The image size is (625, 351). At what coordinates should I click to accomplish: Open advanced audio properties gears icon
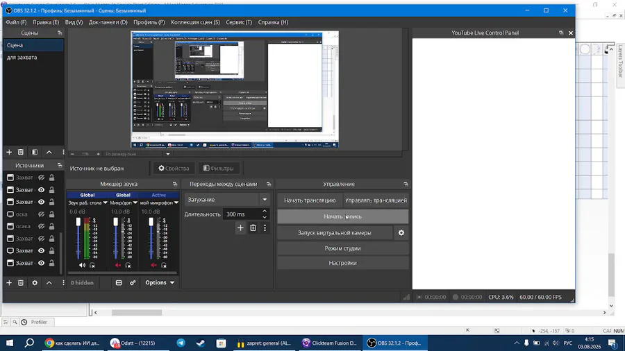click(x=133, y=282)
